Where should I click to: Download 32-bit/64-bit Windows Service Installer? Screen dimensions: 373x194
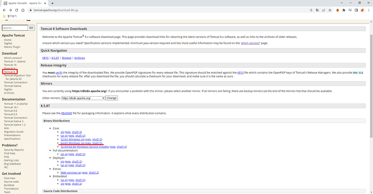[x=85, y=147]
